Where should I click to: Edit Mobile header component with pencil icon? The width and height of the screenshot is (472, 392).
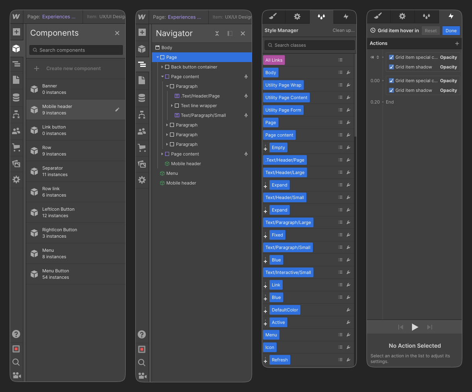(x=117, y=110)
